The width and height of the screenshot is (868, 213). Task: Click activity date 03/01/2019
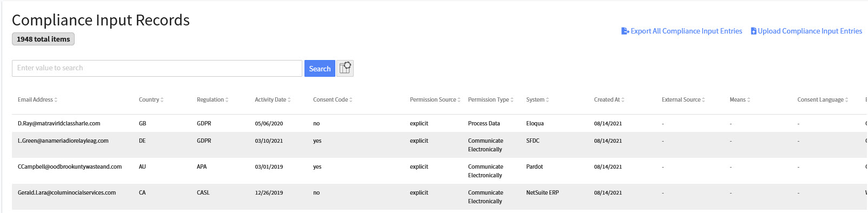tap(269, 167)
